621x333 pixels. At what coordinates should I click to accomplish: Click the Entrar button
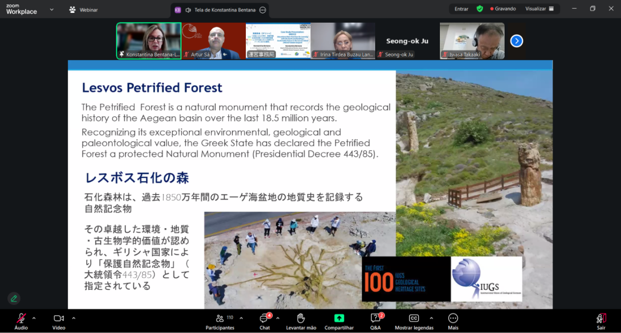point(461,9)
